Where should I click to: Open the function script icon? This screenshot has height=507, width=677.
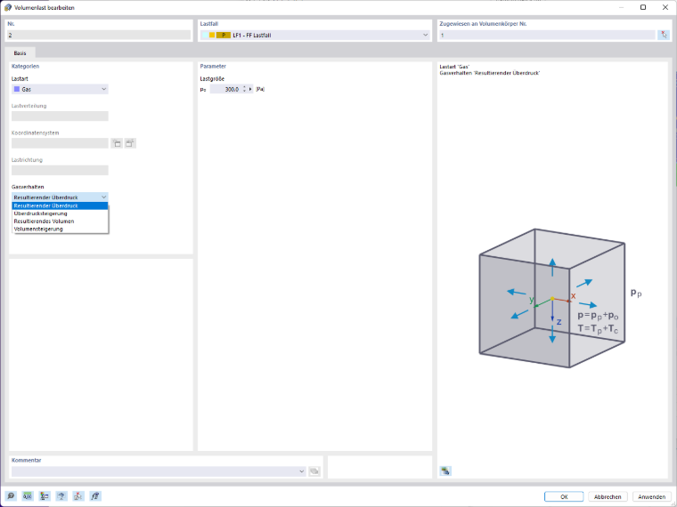(x=95, y=496)
